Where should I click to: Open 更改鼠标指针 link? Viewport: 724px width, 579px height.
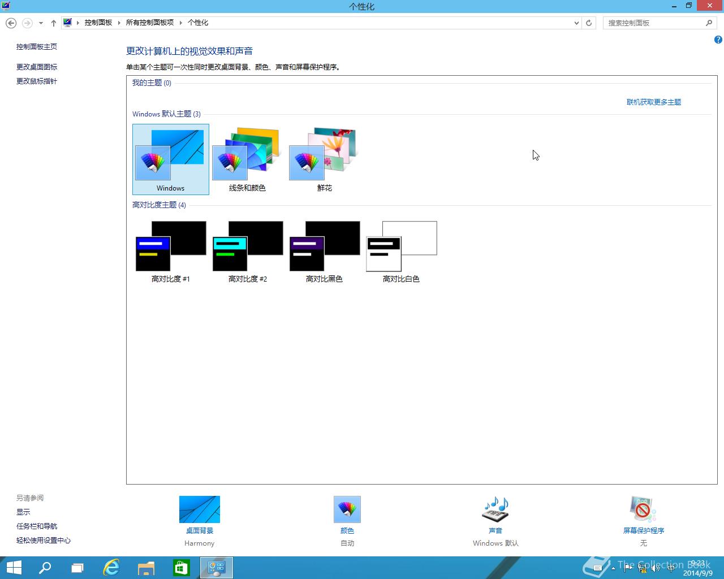(x=37, y=81)
